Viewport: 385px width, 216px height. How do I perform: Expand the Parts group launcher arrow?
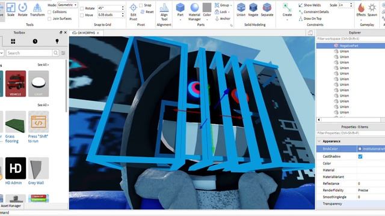[x=231, y=25]
